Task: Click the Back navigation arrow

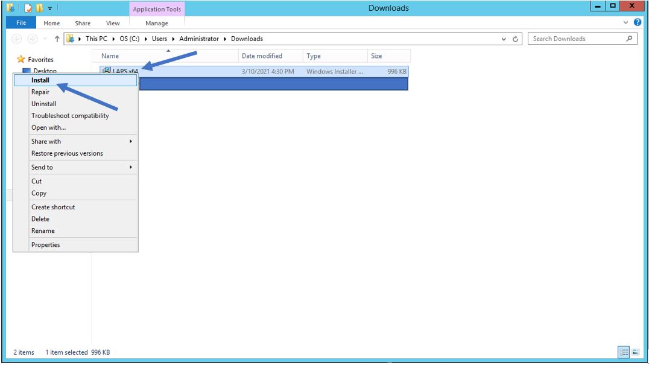Action: point(16,39)
